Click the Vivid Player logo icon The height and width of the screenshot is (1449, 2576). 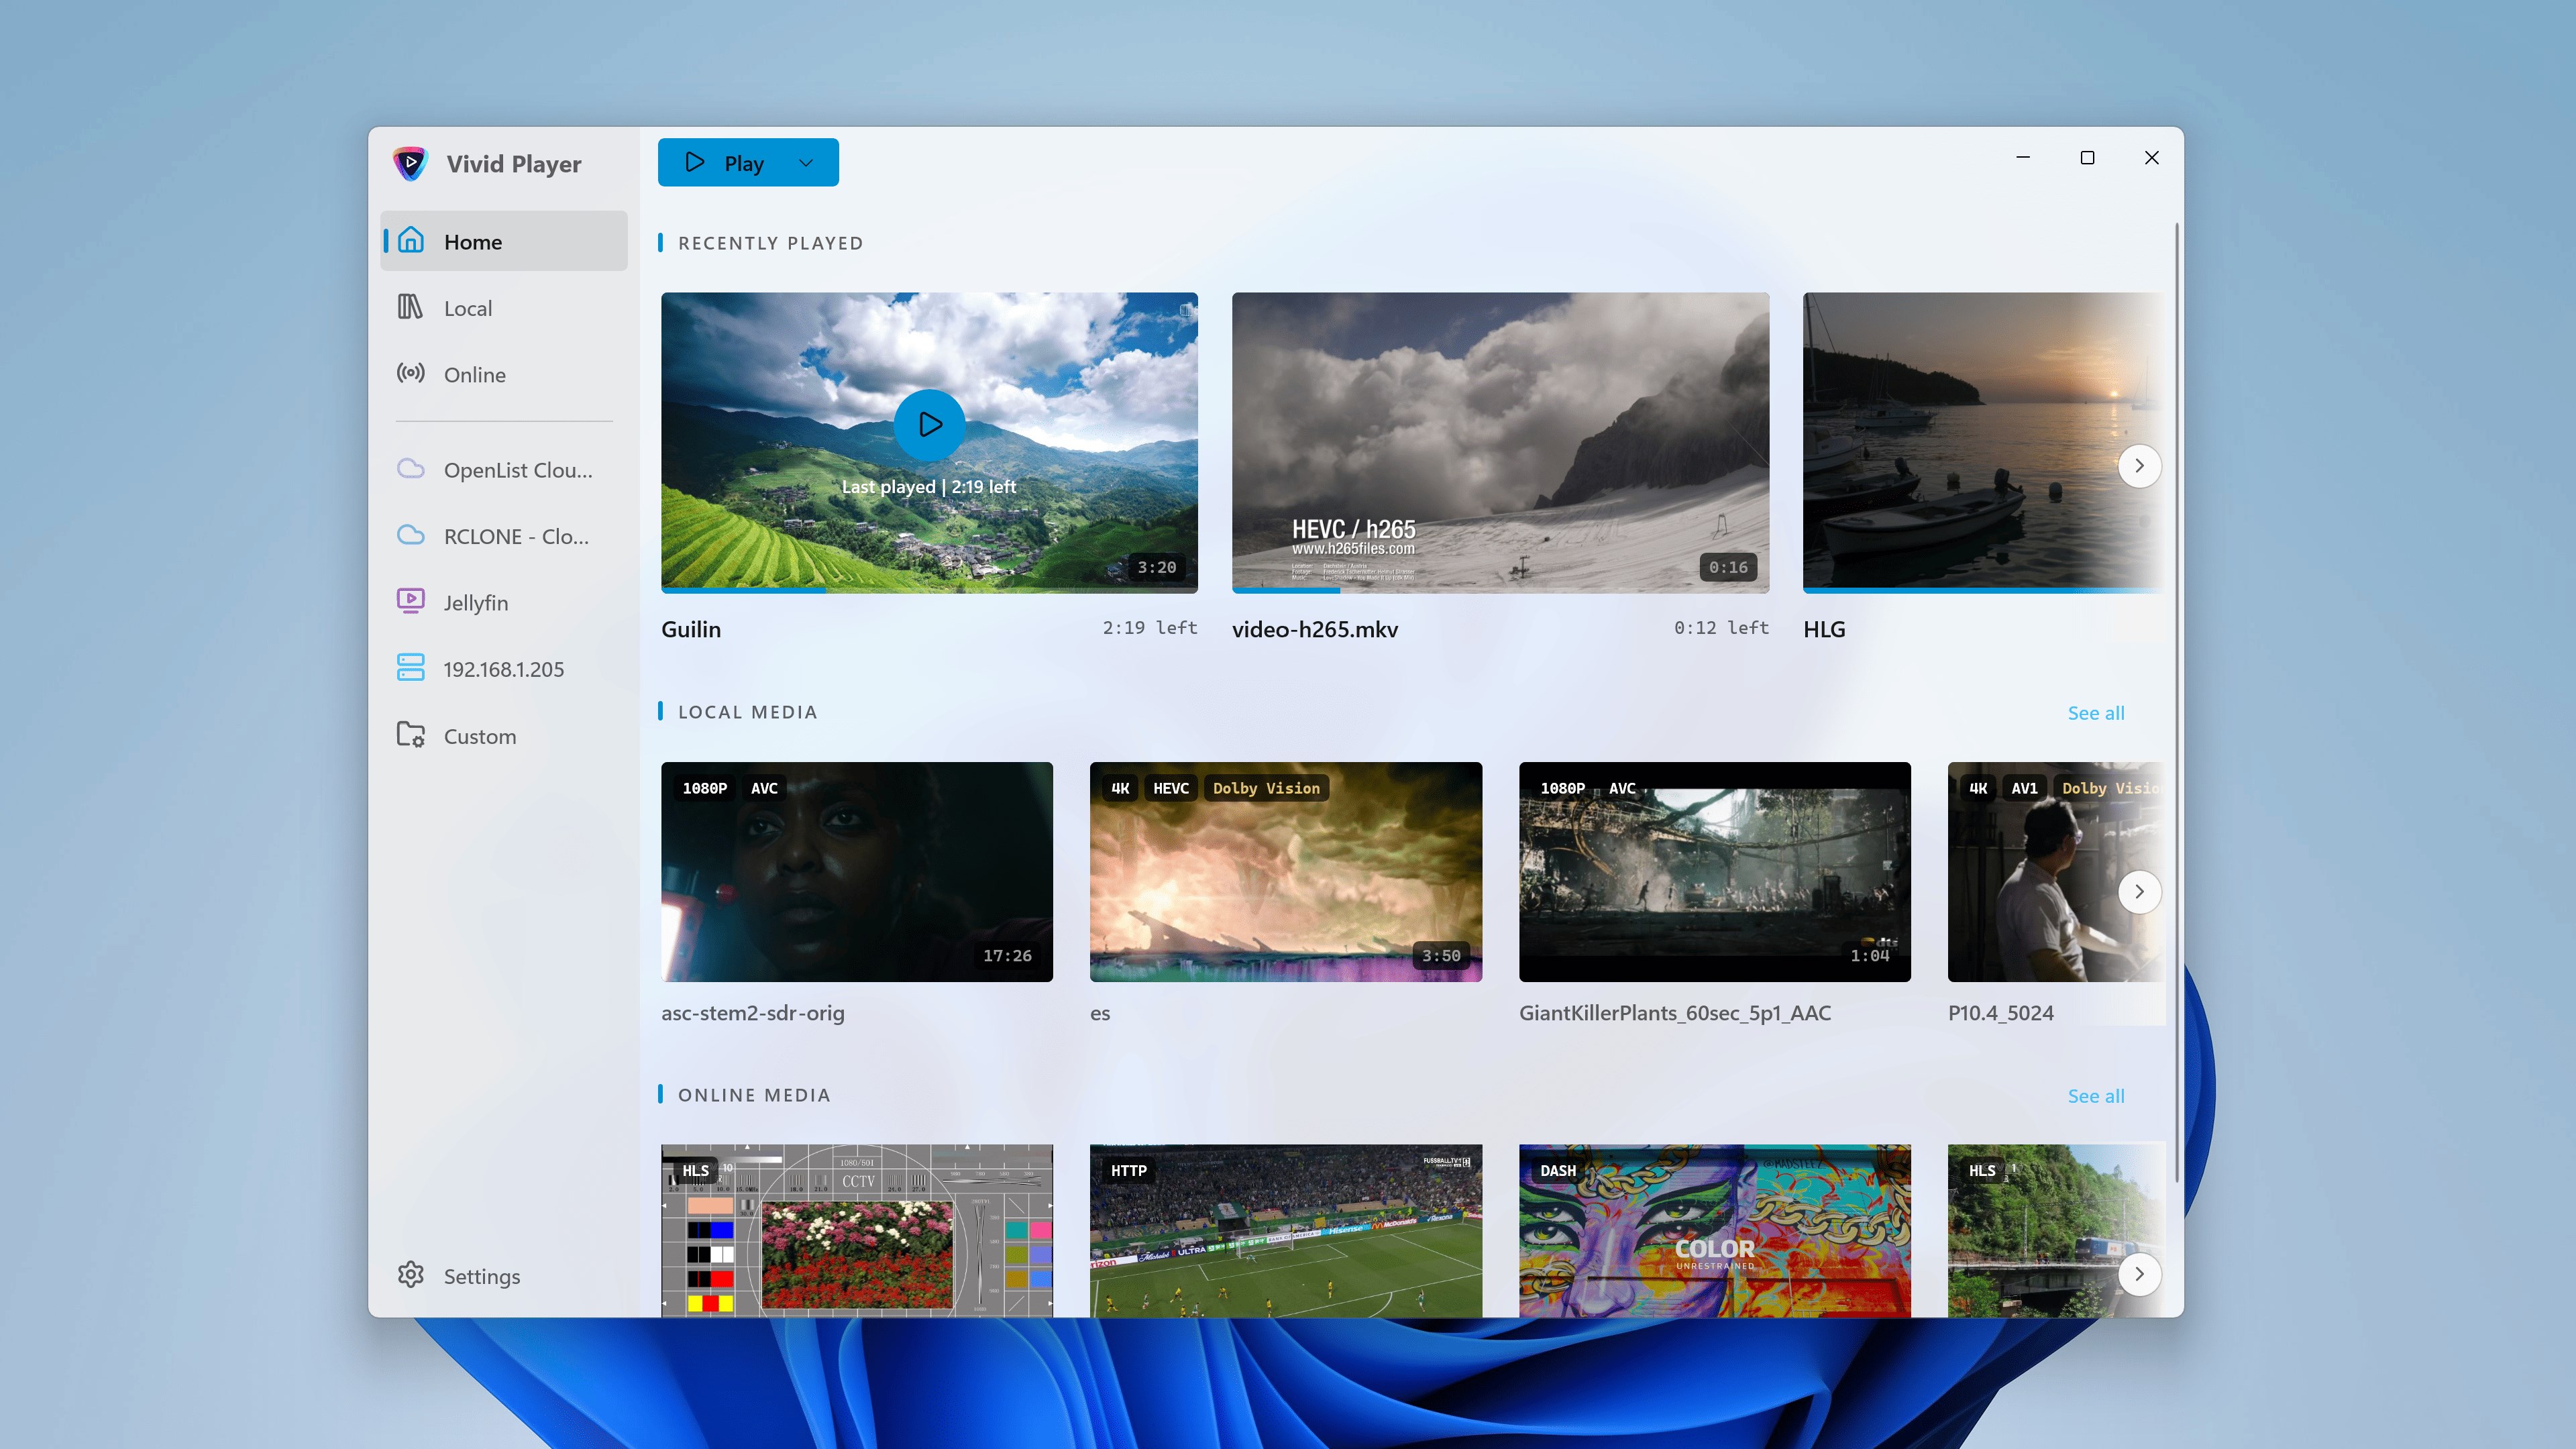tap(410, 163)
